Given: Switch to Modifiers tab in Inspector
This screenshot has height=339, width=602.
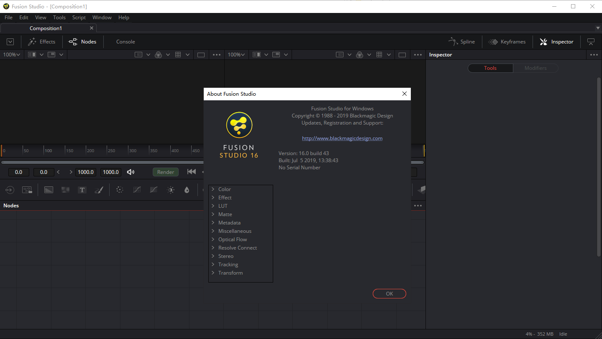Looking at the screenshot, I should coord(535,68).
